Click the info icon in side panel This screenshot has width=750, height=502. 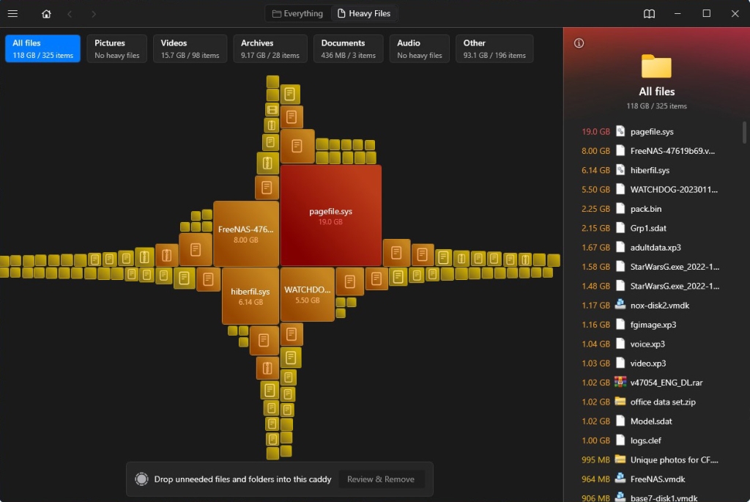[579, 43]
